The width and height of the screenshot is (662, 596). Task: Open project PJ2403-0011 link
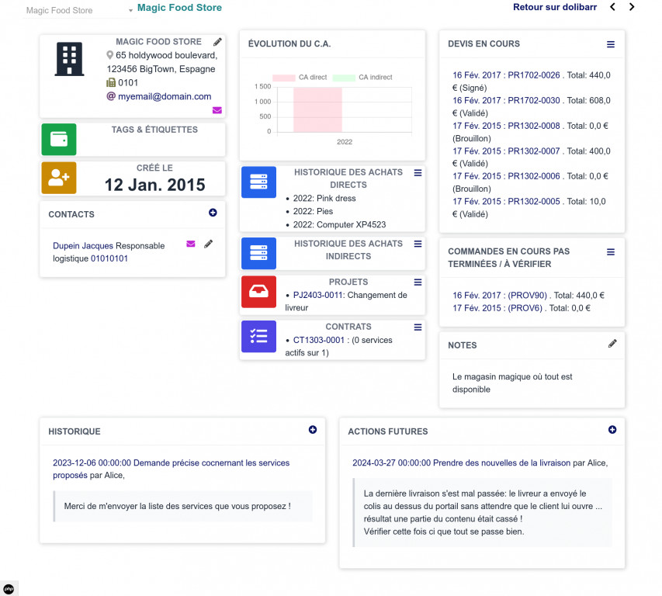coord(317,295)
